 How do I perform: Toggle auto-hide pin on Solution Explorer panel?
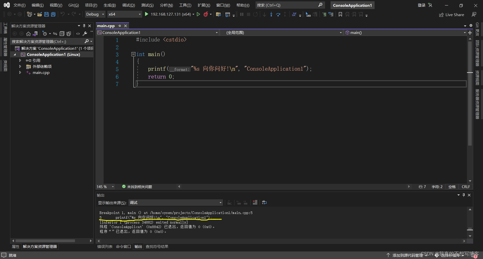pyautogui.click(x=84, y=26)
